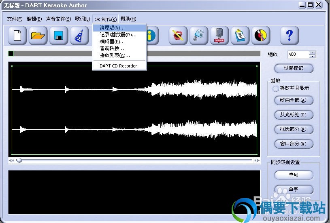The height and width of the screenshot is (223, 330).
Task: Increase zoom with the up spinner arrow
Action: point(312,53)
